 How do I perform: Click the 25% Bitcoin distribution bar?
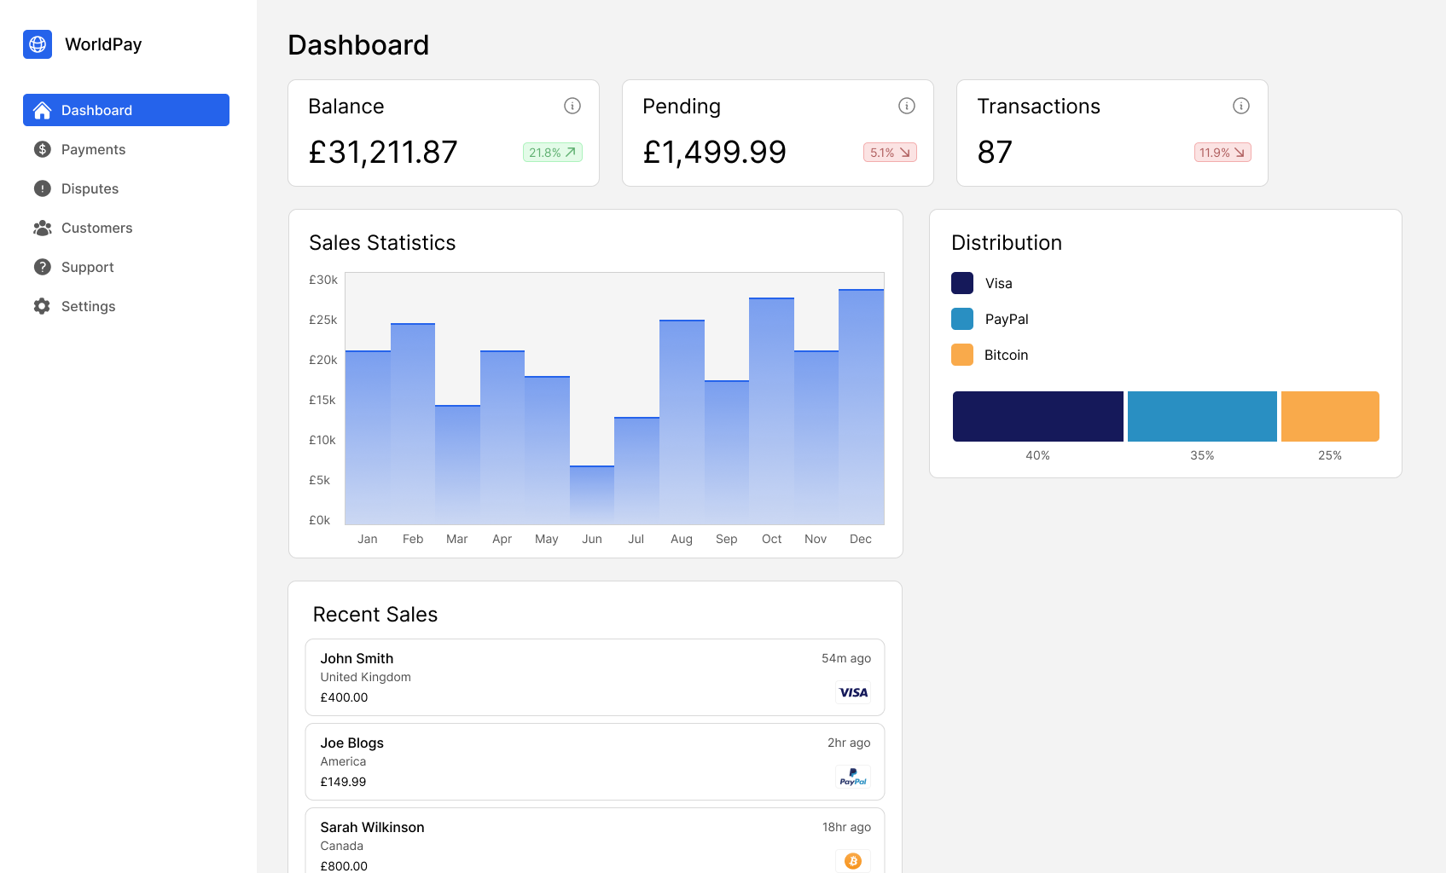(x=1330, y=416)
